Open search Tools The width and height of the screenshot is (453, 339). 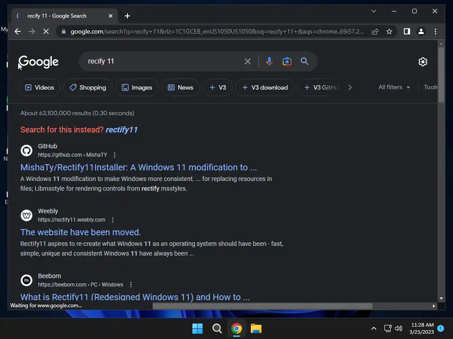[430, 87]
